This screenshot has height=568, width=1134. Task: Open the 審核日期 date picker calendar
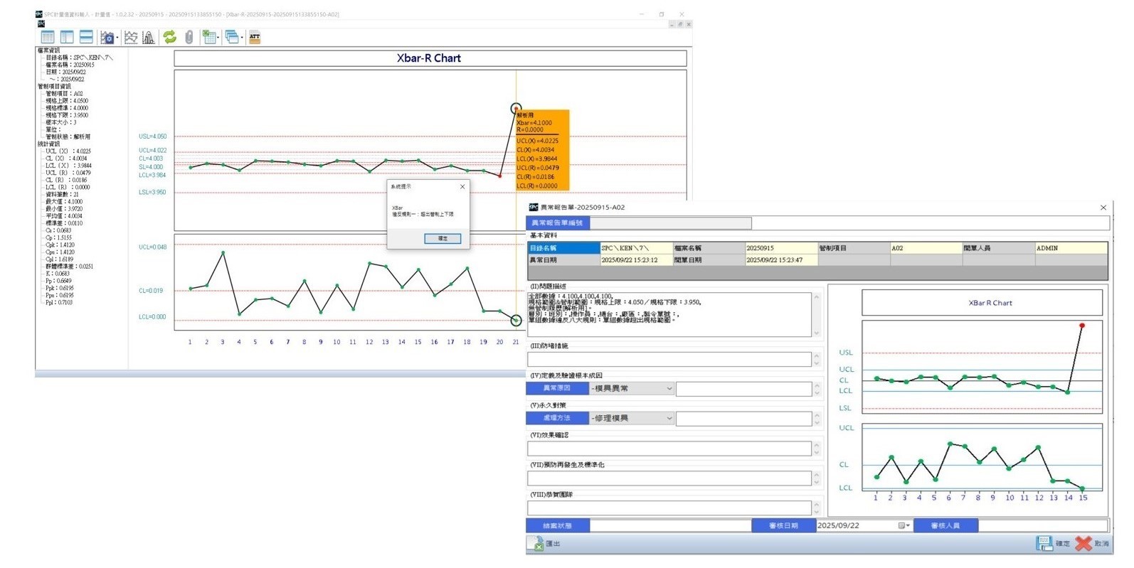coord(904,526)
